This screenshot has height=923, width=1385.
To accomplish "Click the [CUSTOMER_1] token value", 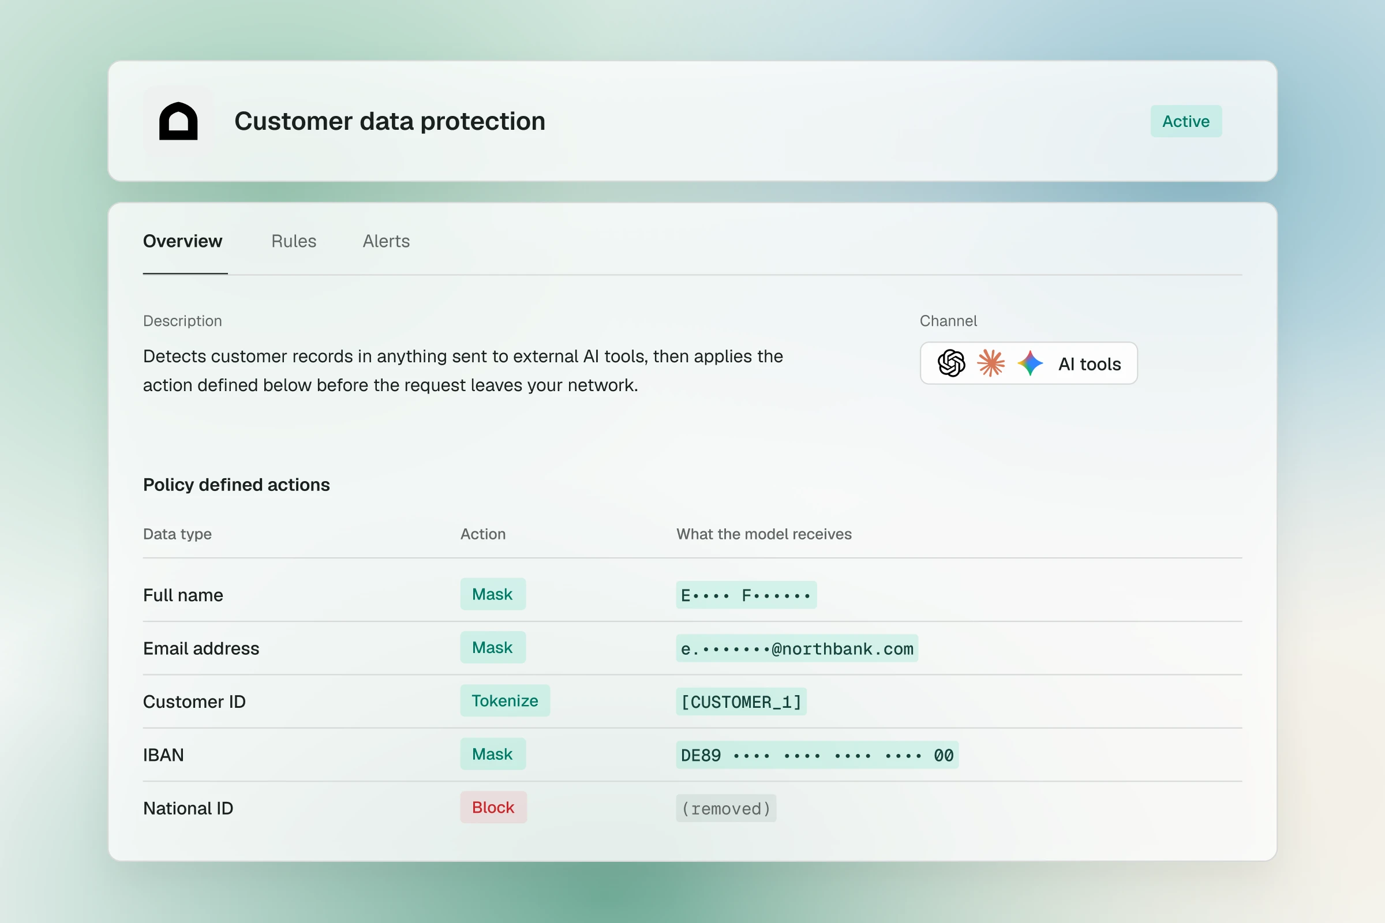I will tap(741, 701).
